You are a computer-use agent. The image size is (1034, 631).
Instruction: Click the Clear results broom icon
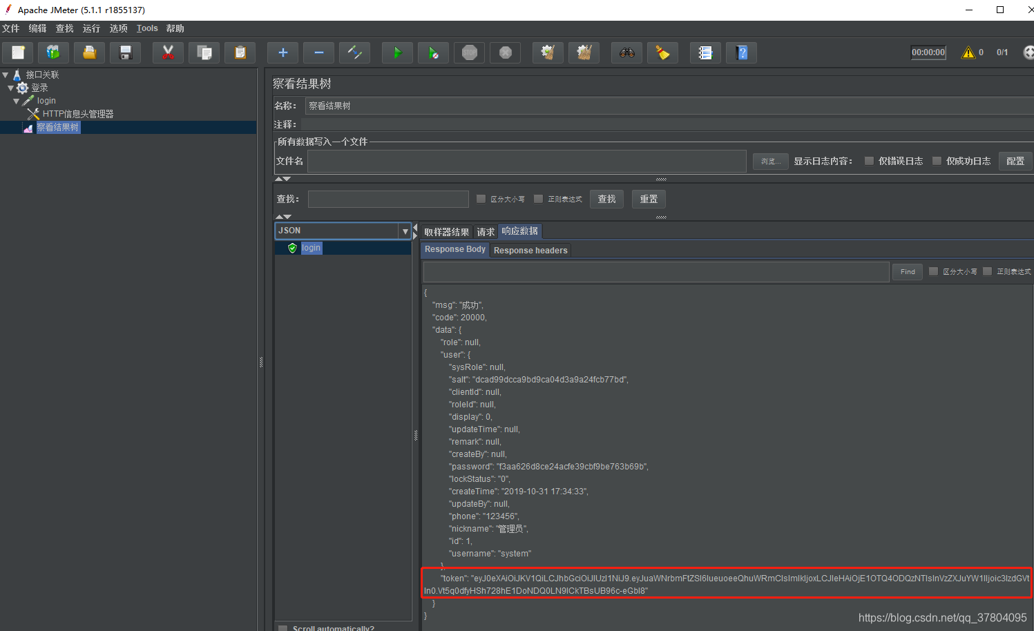click(548, 52)
